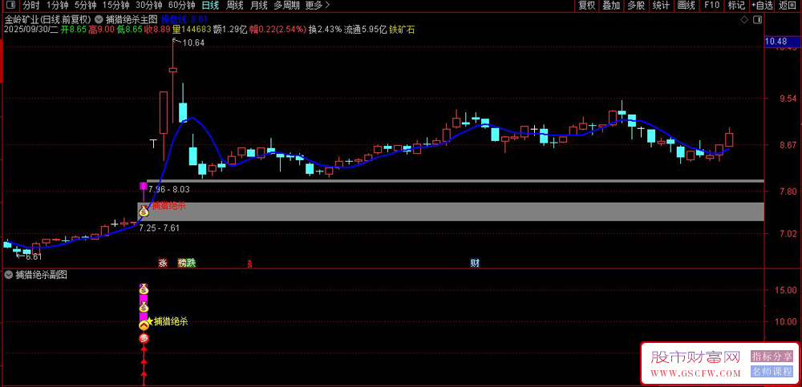Switch to 日线 daily chart
802x387 pixels.
[209, 6]
